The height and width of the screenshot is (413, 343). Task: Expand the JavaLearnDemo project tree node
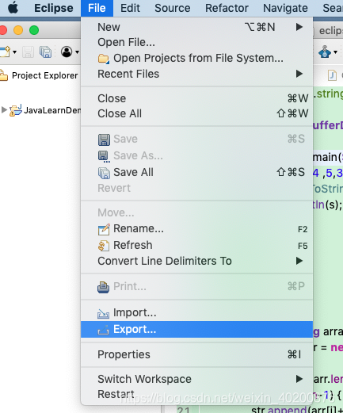[x=4, y=109]
